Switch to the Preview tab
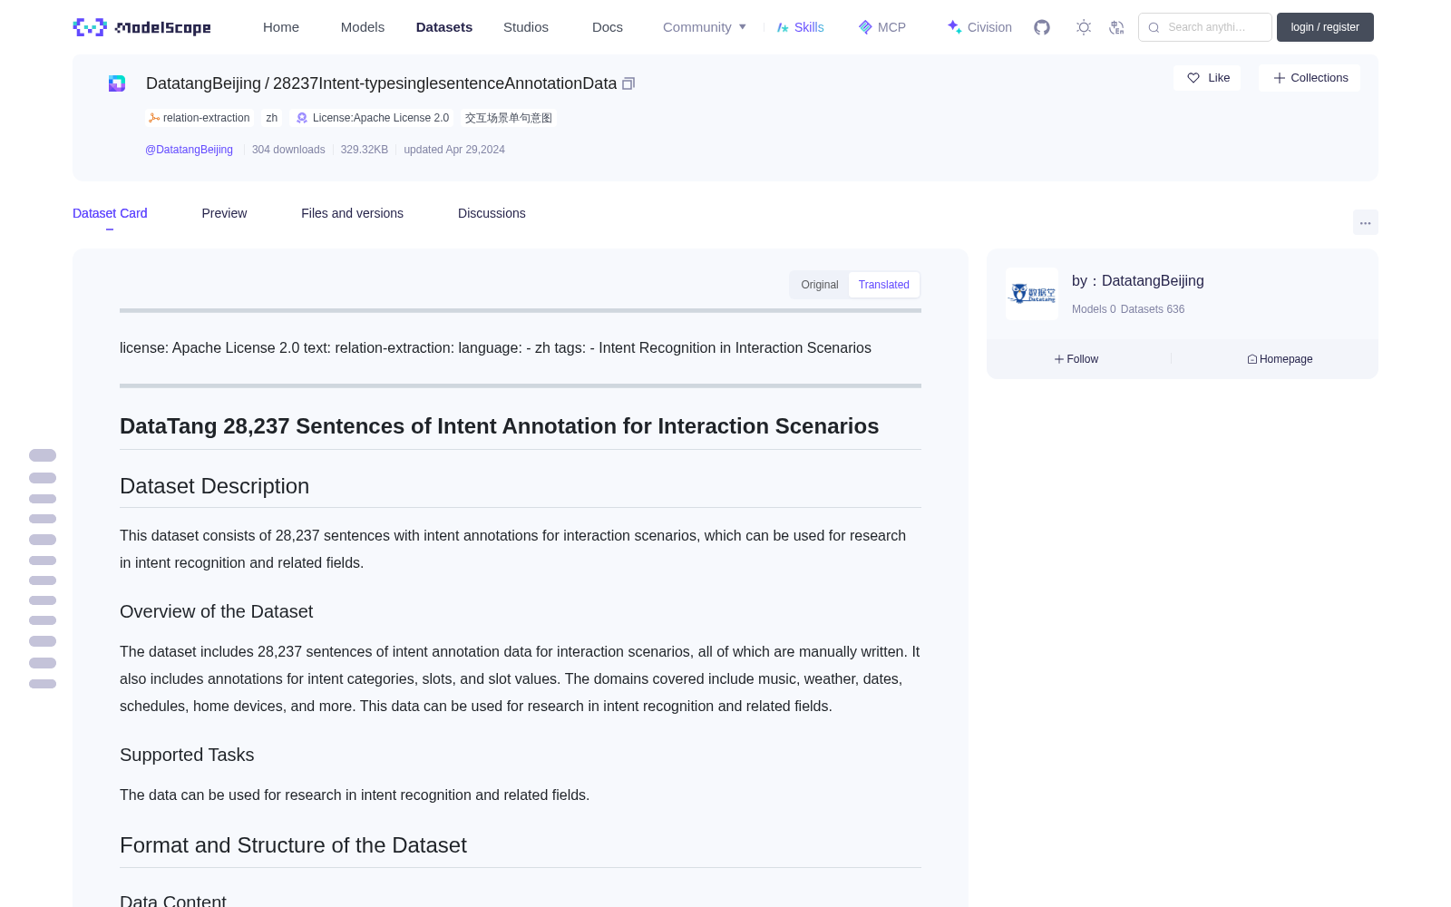The width and height of the screenshot is (1451, 907). 224,213
